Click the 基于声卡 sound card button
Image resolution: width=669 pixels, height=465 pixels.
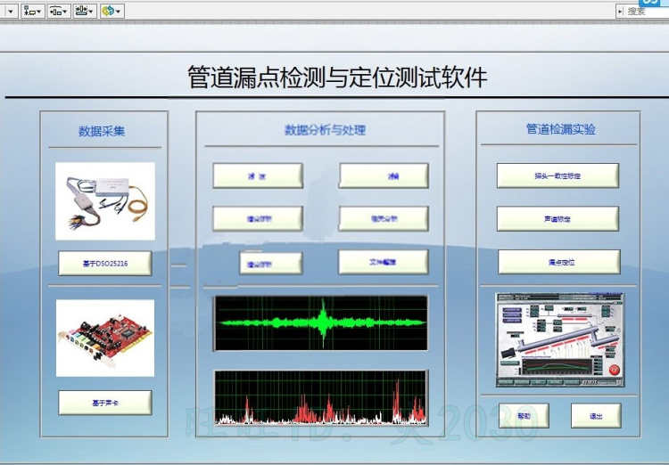point(105,403)
